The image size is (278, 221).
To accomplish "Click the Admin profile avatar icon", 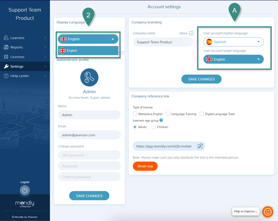I will tap(89, 77).
